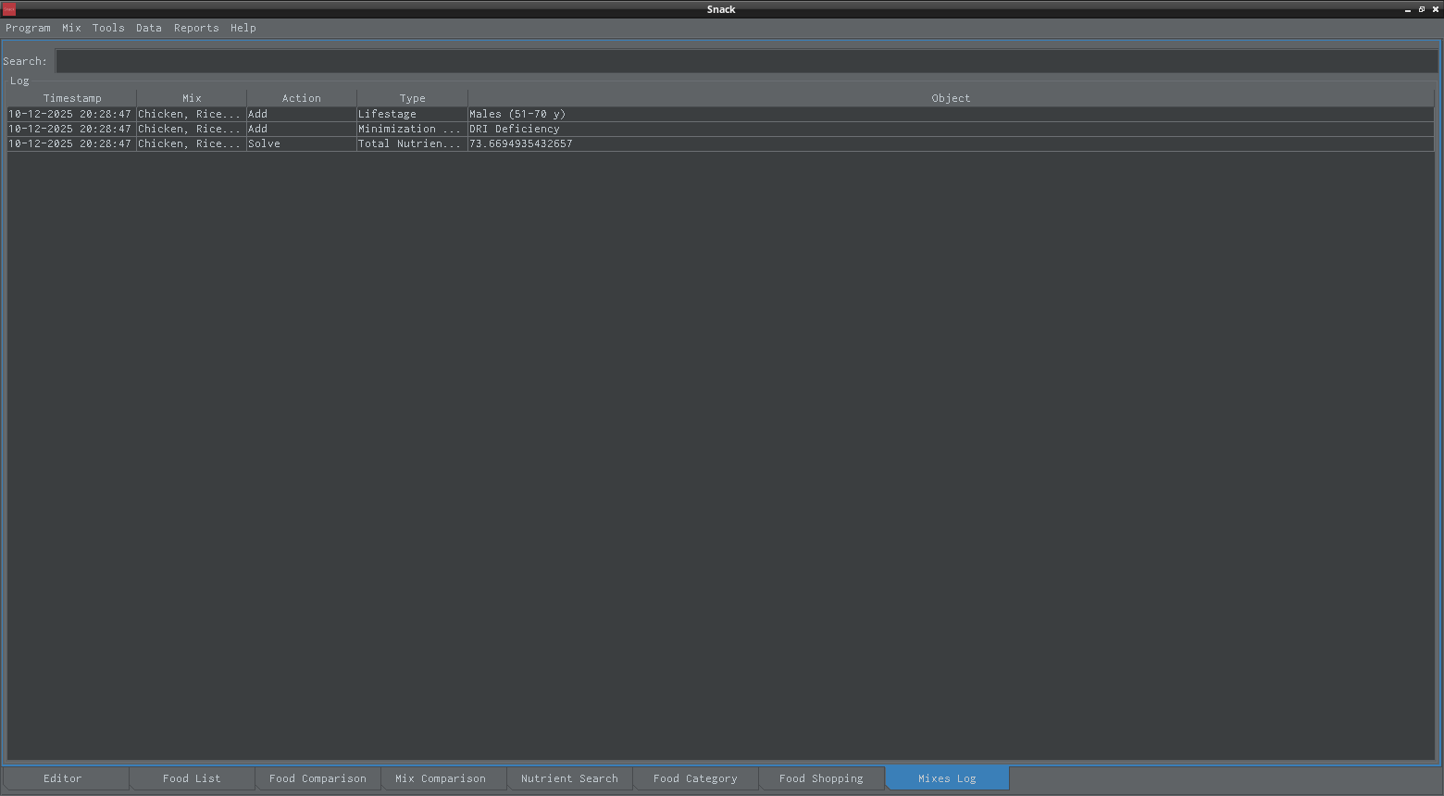
Task: Open the Reports menu
Action: click(x=196, y=28)
